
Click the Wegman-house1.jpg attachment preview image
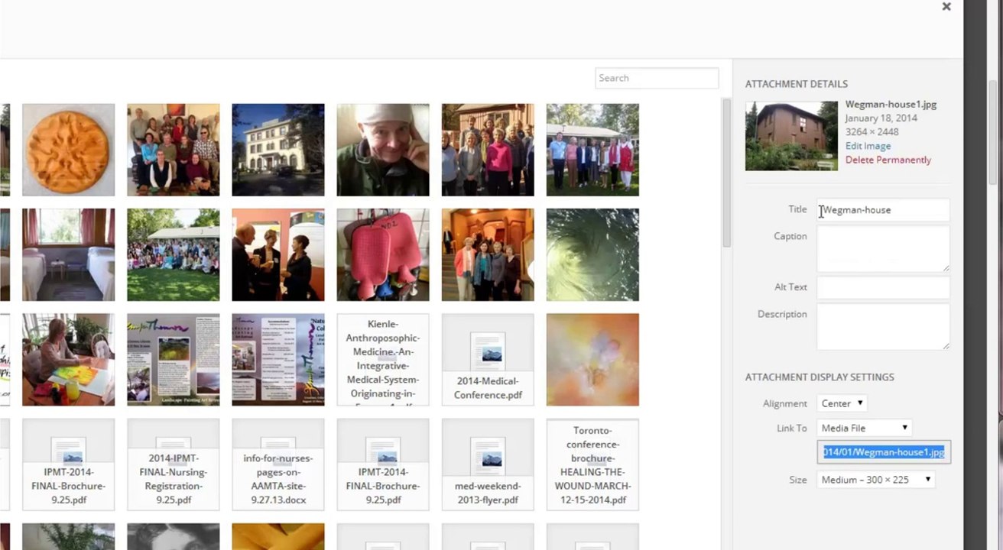[791, 135]
